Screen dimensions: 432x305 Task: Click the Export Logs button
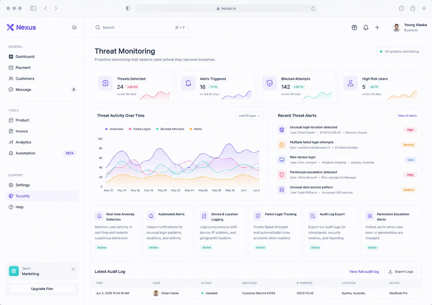[401, 271]
